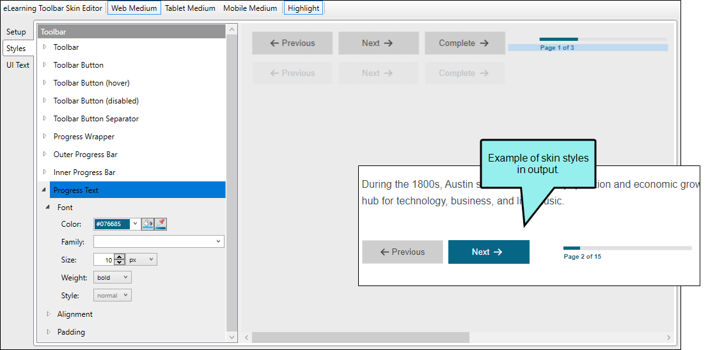Expand the Progress Wrapper node
Viewport: 708px width, 350px height.
45,137
